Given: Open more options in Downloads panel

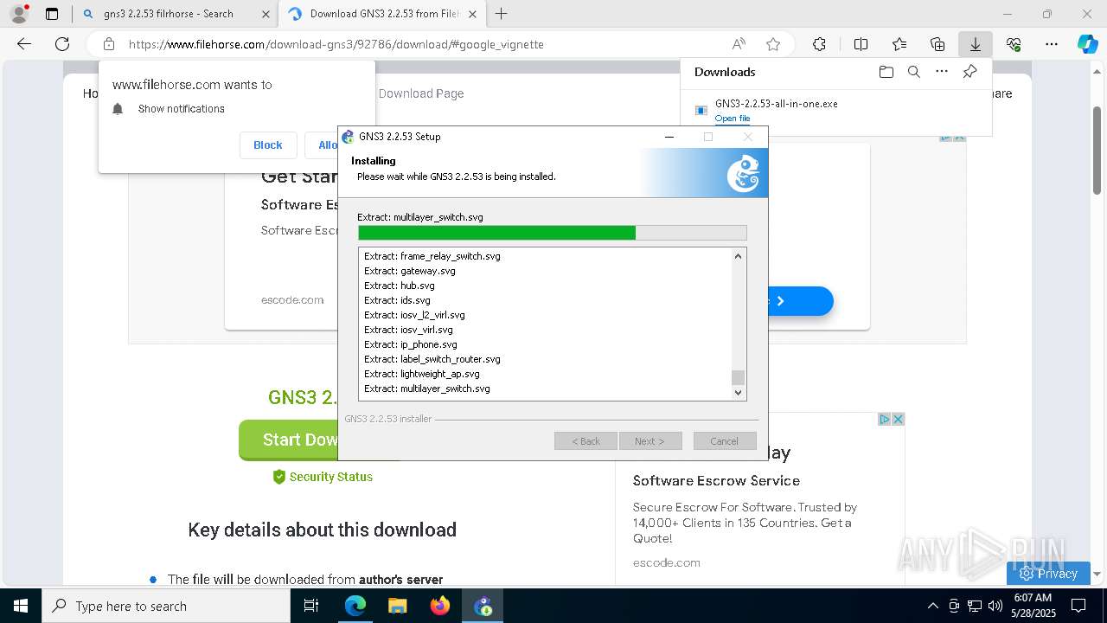Looking at the screenshot, I should (942, 72).
